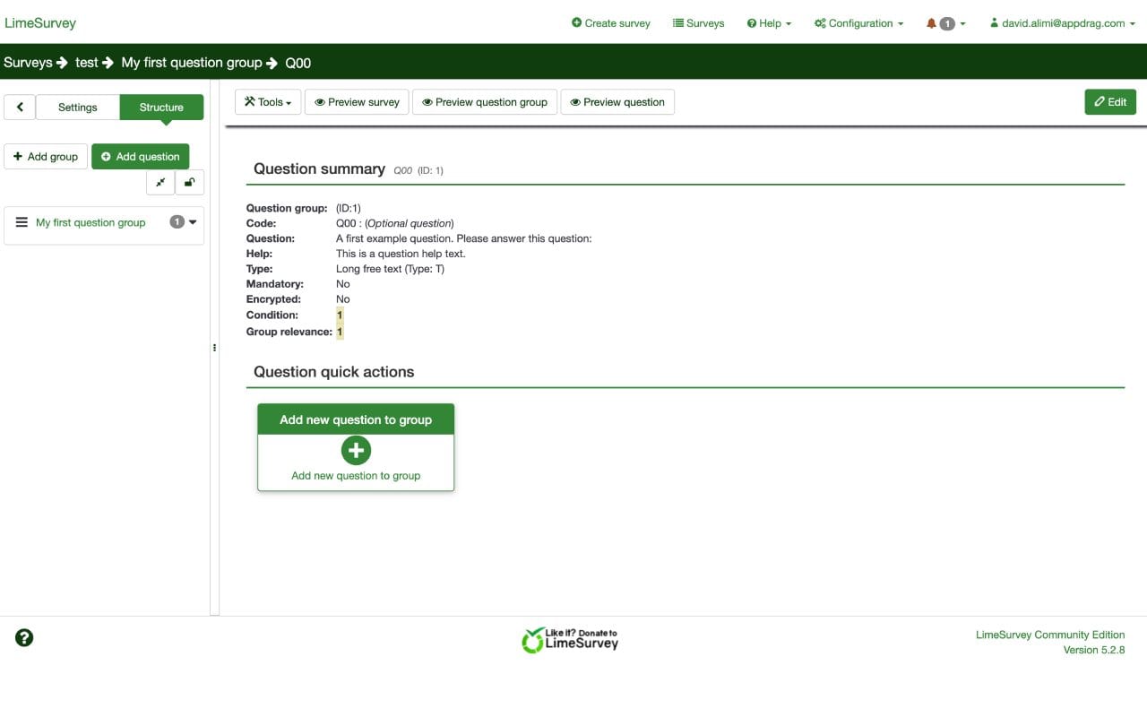Viewport: 1147px width, 717px height.
Task: Click the Add group button
Action: [45, 156]
